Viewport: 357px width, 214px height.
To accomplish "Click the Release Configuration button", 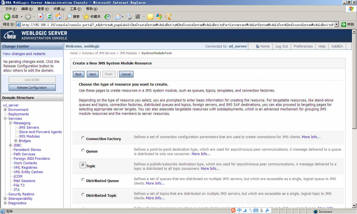I will (32, 88).
